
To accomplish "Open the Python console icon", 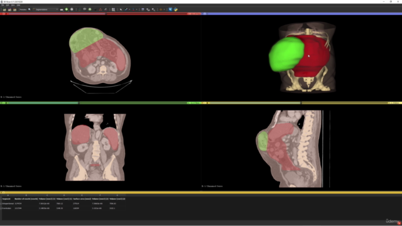I will [x=176, y=9].
